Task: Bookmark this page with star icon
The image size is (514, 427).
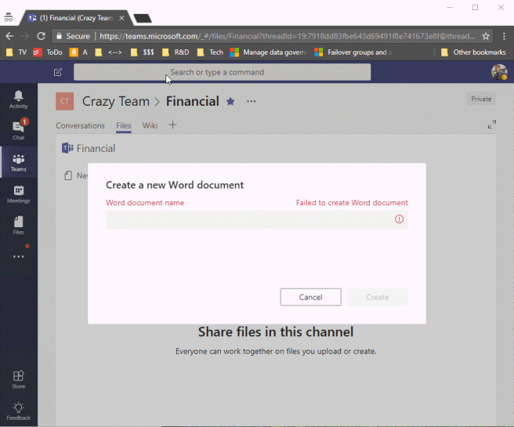Action: (x=486, y=36)
